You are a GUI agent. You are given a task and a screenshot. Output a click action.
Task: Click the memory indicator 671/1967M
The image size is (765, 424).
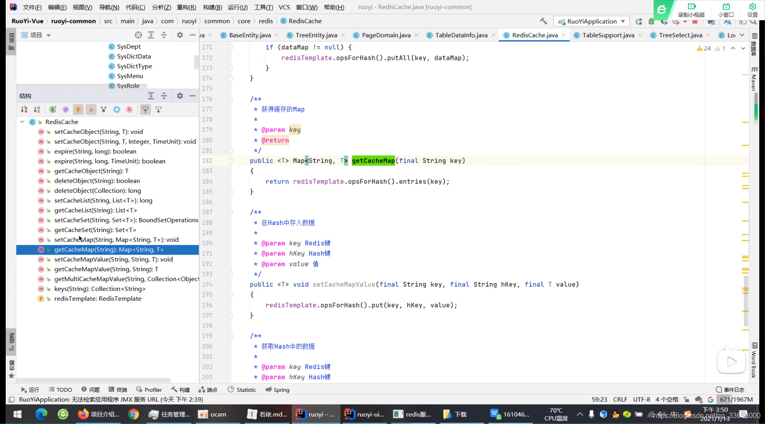coord(736,399)
